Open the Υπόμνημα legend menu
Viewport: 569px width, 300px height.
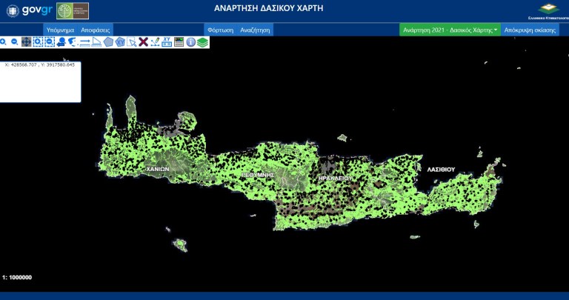pyautogui.click(x=60, y=30)
